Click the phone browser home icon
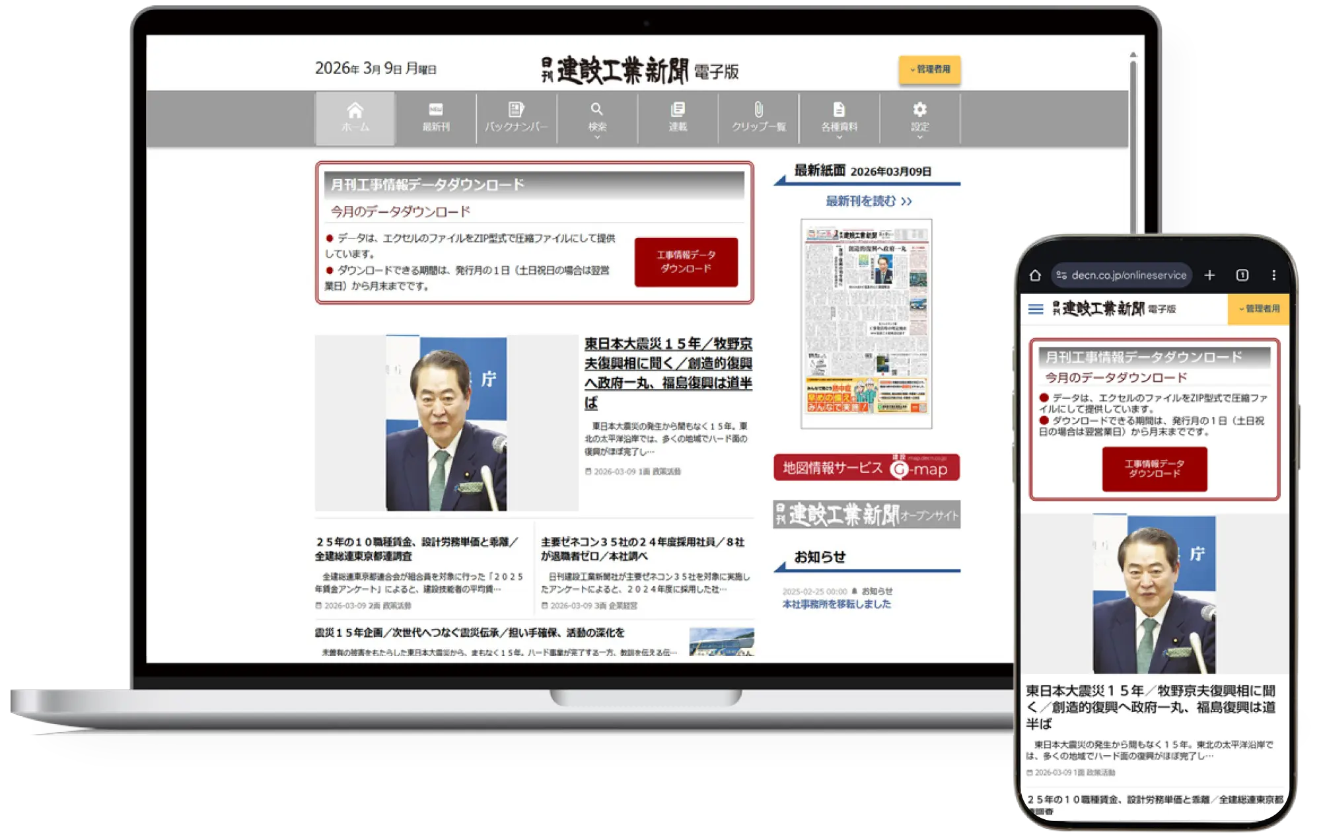This screenshot has height=839, width=1321. pyautogui.click(x=1035, y=275)
